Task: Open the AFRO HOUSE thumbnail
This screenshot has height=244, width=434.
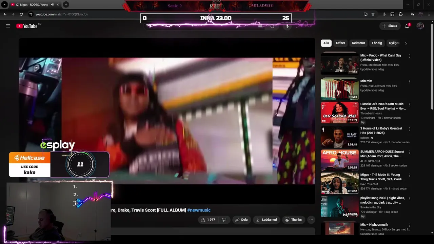Action: [339, 160]
